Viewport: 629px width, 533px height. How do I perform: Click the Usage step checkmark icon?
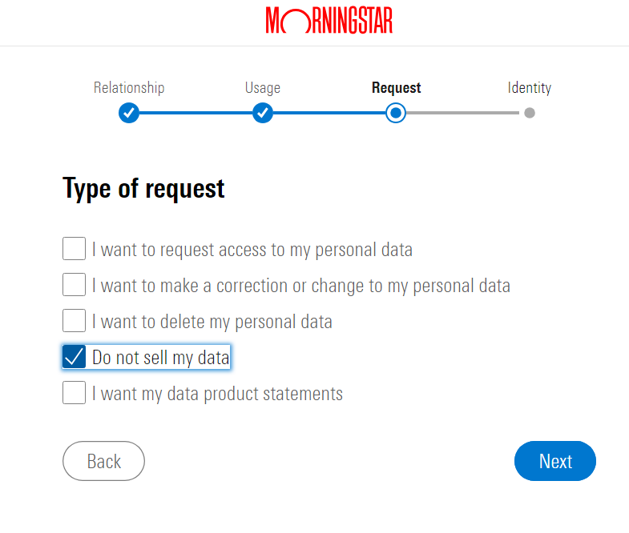[x=263, y=113]
